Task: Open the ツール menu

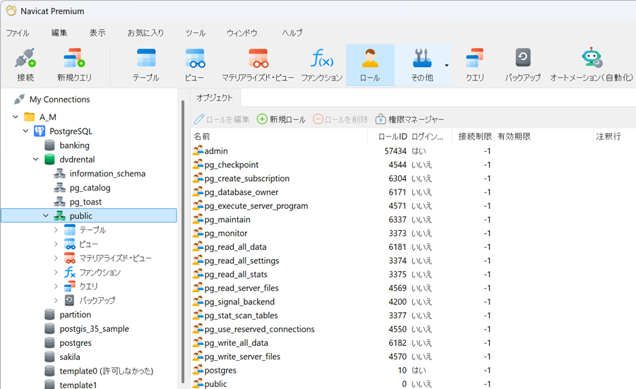Action: 196,33
